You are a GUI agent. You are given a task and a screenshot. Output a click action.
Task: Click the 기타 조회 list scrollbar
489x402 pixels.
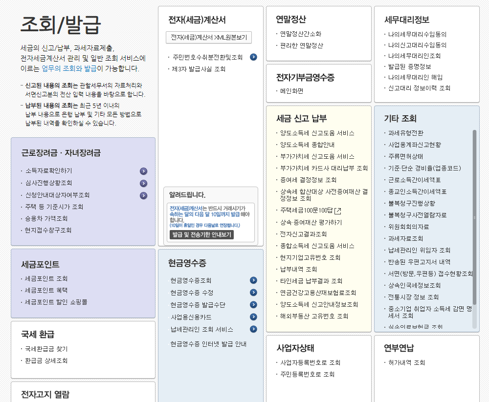coord(475,217)
